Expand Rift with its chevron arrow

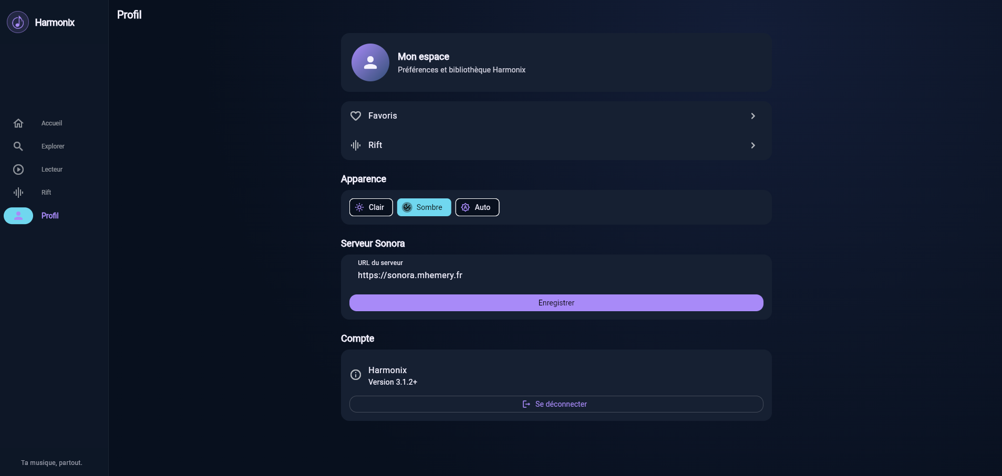(753, 145)
